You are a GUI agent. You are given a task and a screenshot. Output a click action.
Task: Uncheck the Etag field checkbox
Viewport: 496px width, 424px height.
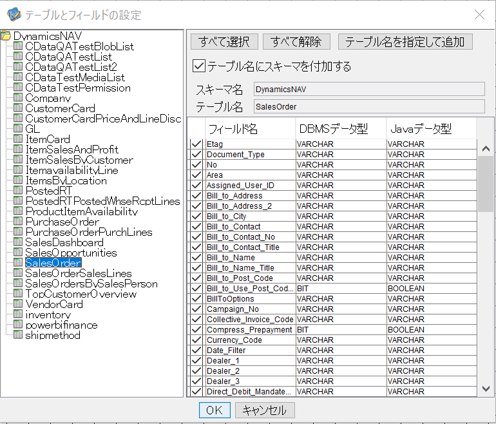[x=196, y=144]
